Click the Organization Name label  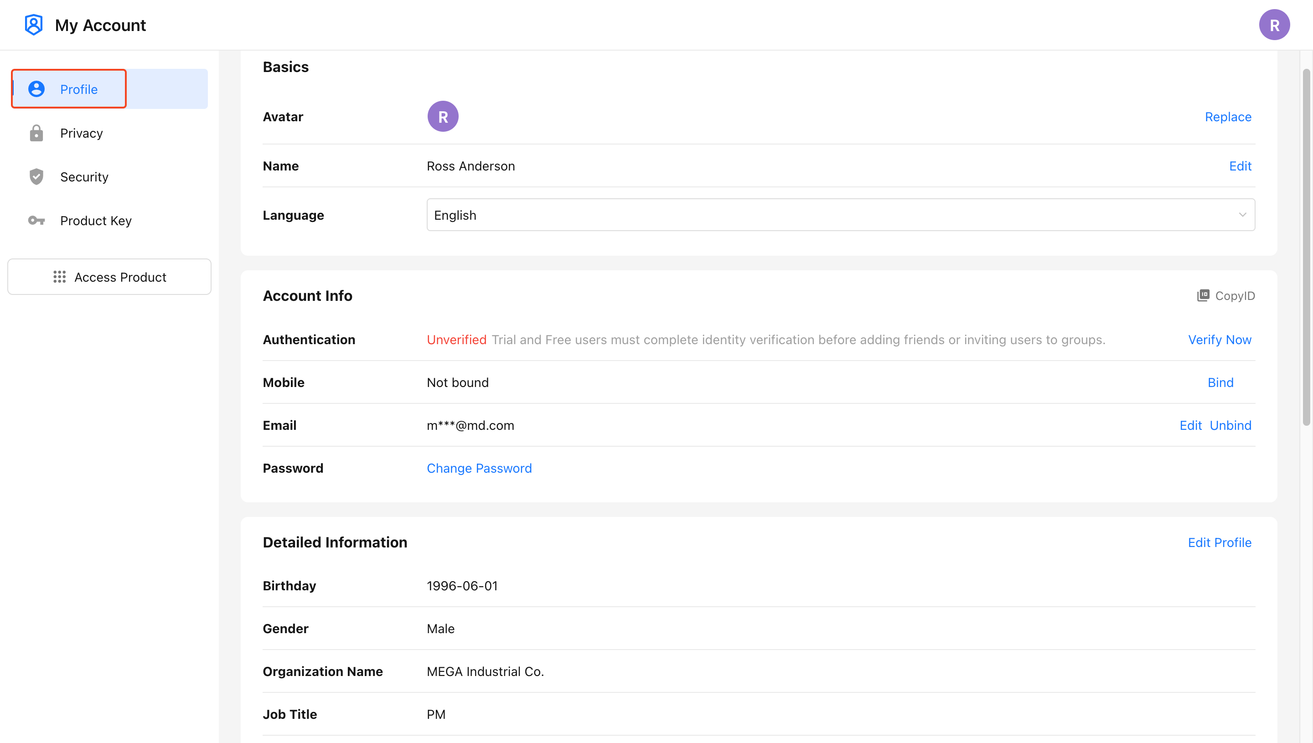click(322, 671)
